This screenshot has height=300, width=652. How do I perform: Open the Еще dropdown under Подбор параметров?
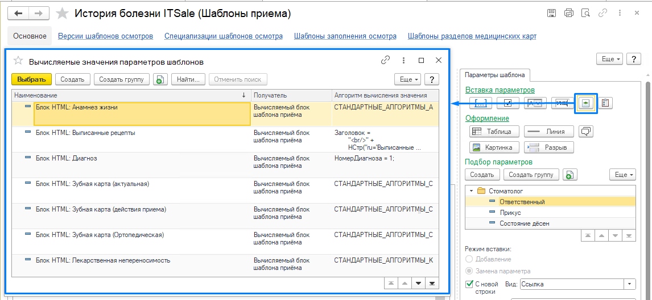623,175
